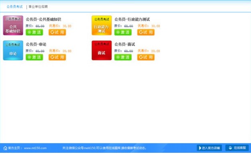The image size is (251, 154).
Task: Select the 公务员-行政能力测试 title text
Action: [x=132, y=19]
